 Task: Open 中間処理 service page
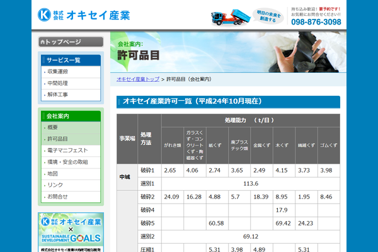(x=71, y=83)
